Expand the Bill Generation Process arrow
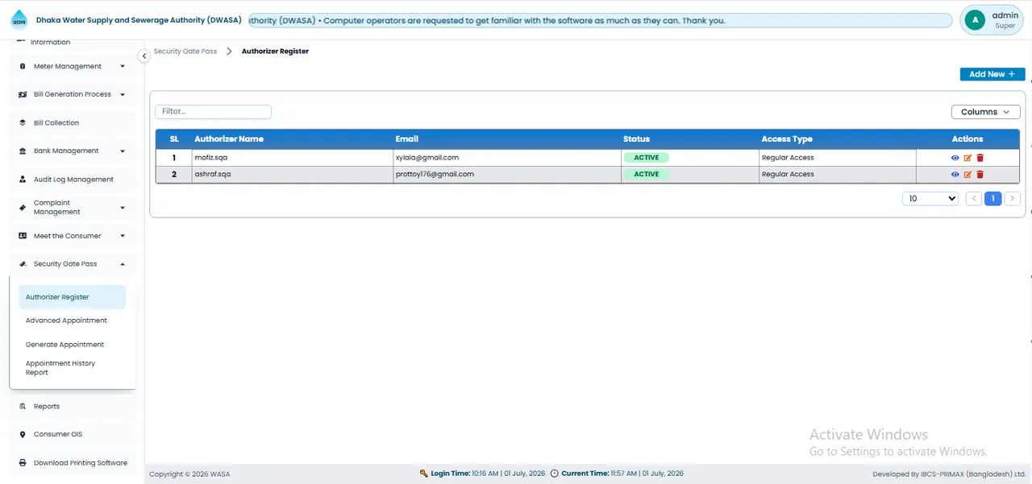 123,95
